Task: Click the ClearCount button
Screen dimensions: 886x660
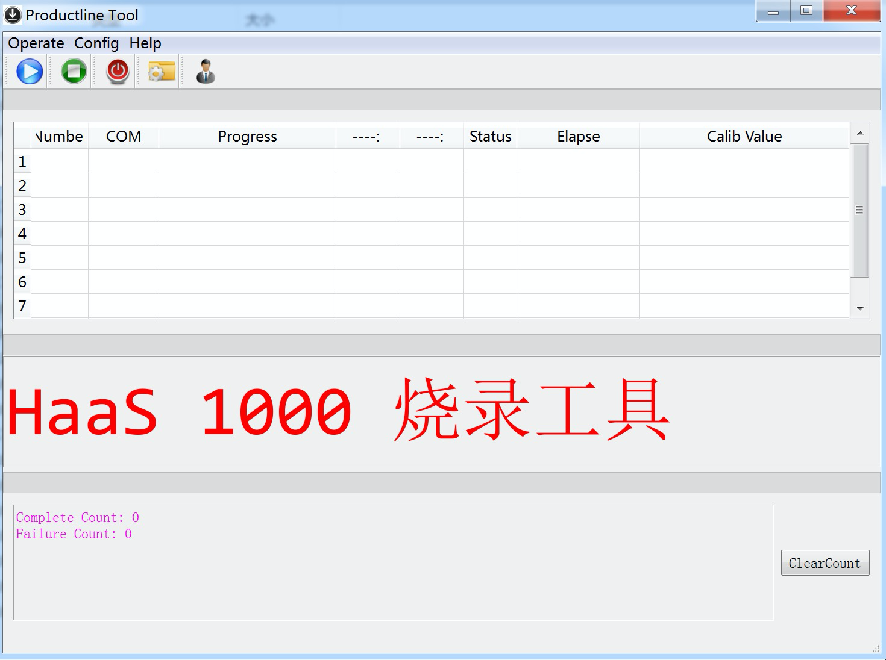Action: [x=825, y=563]
